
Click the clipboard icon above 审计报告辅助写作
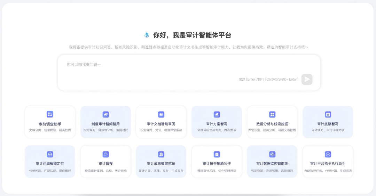tap(217, 154)
